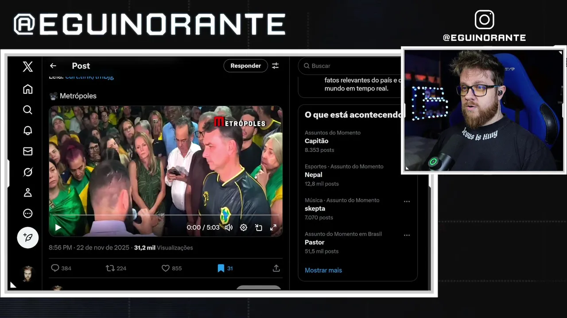
Task: Go to Home feed icon in sidebar
Action: coord(27,89)
